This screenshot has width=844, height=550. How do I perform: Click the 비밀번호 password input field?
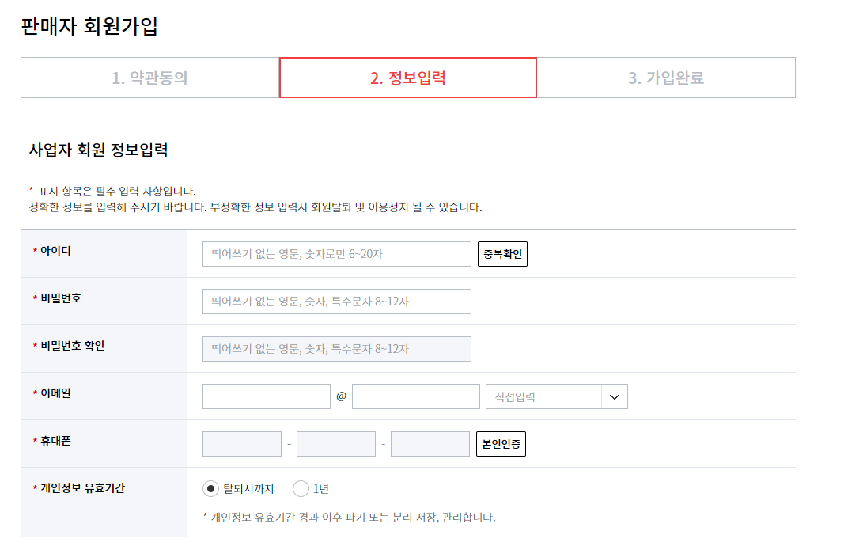click(x=337, y=301)
